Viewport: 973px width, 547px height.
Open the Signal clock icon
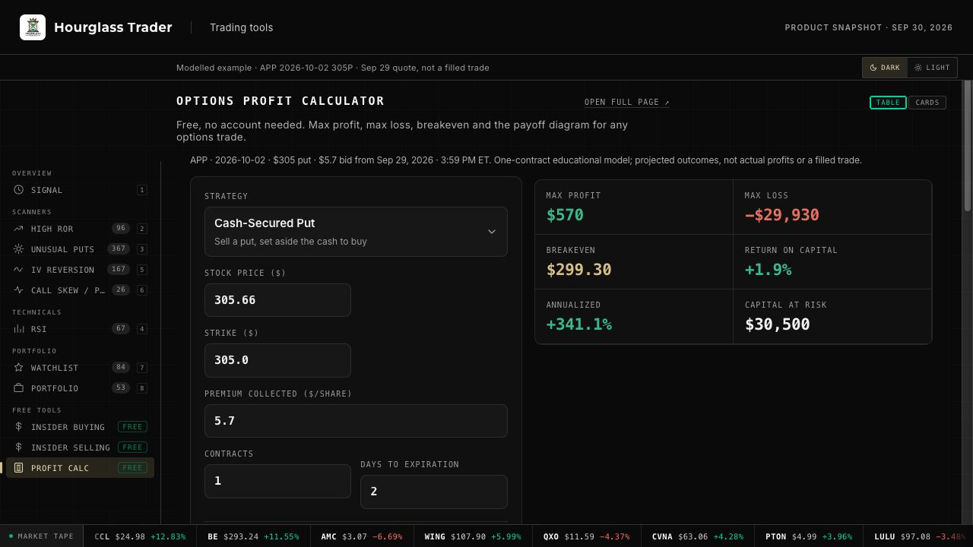coord(18,190)
